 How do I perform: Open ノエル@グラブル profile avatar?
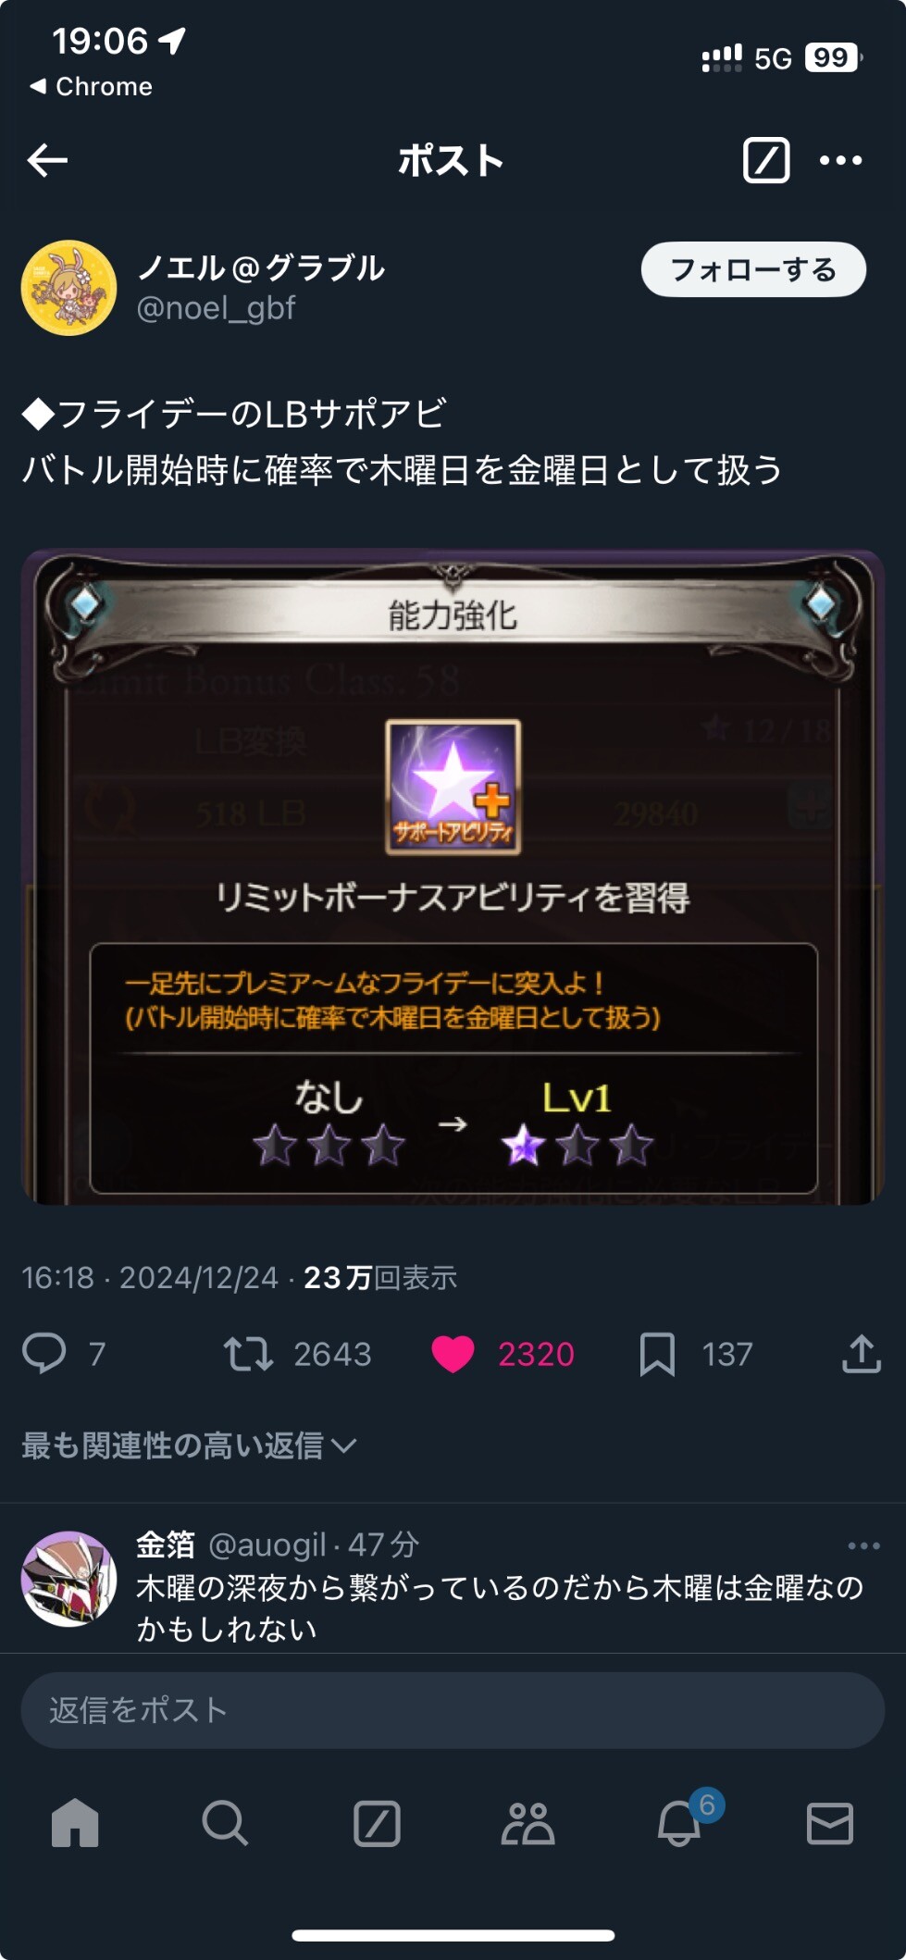tap(68, 288)
